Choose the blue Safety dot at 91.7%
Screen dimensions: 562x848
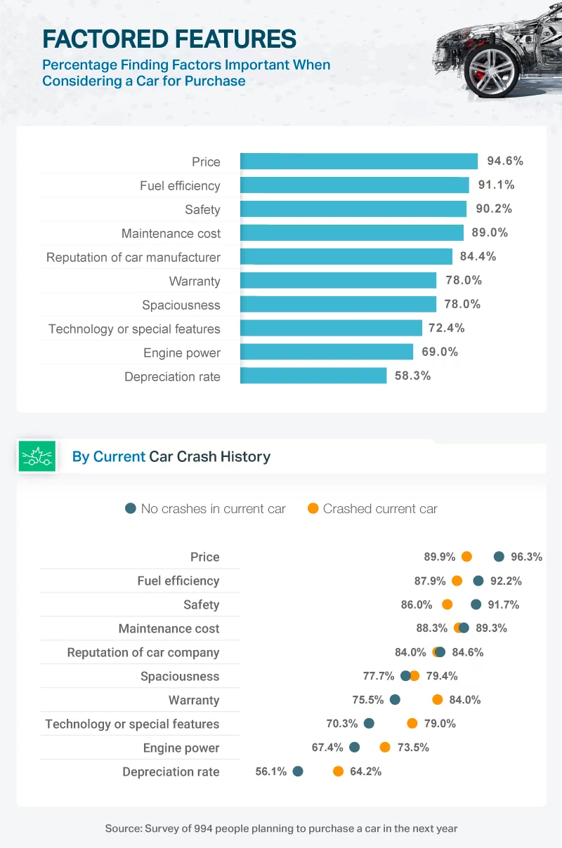[x=476, y=604]
